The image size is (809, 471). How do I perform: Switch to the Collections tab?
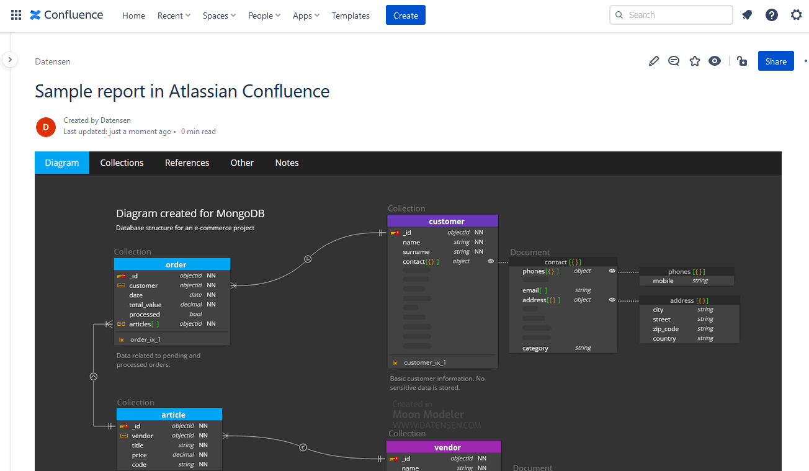tap(122, 163)
